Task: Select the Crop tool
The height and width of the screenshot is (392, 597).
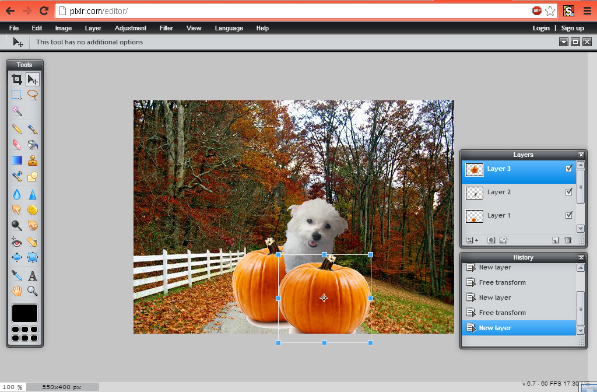Action: pyautogui.click(x=17, y=79)
